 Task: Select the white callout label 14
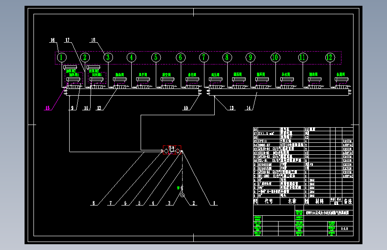click(249, 108)
